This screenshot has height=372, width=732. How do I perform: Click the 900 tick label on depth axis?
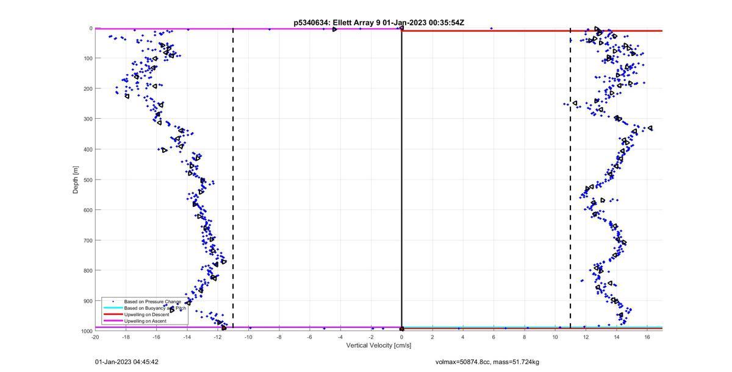[87, 301]
